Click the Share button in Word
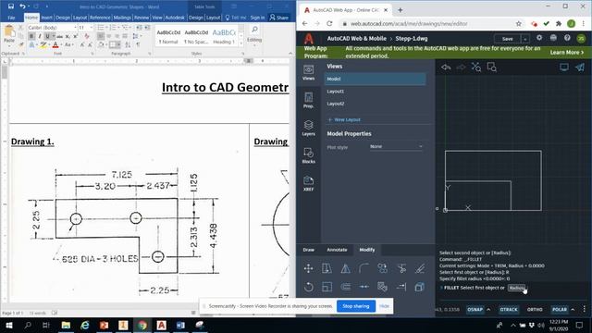This screenshot has height=333, width=592. point(279,18)
